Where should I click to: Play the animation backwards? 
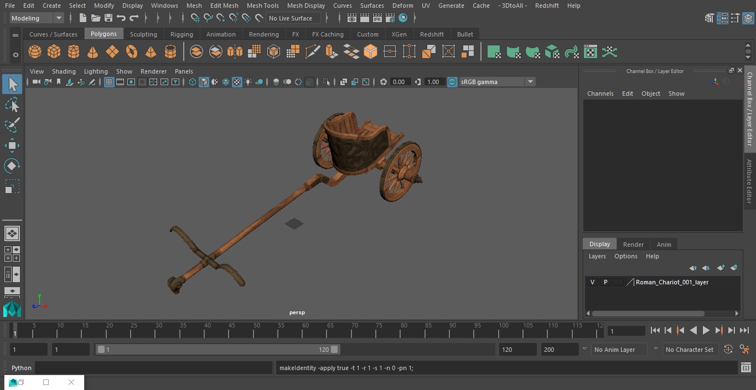pyautogui.click(x=693, y=330)
